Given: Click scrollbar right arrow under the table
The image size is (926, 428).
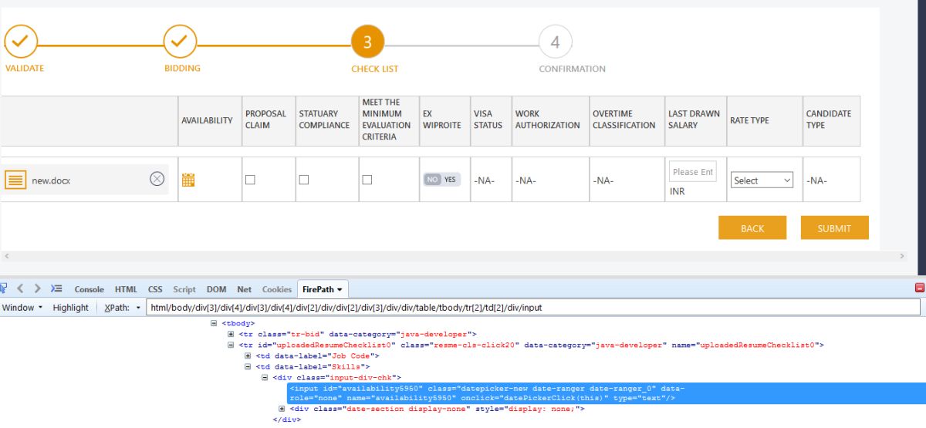Looking at the screenshot, I should point(902,255).
